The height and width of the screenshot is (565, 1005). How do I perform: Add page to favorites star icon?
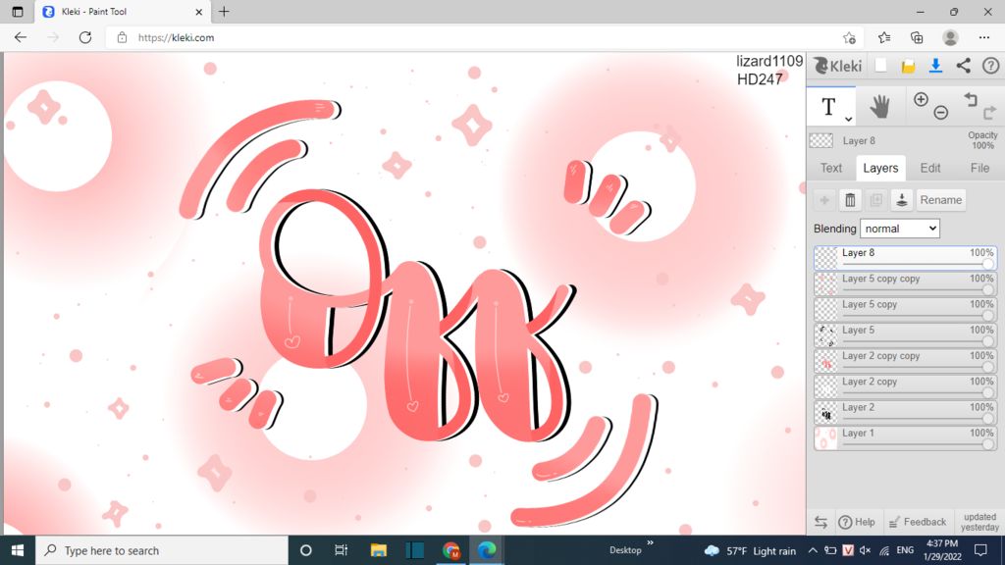pos(849,38)
